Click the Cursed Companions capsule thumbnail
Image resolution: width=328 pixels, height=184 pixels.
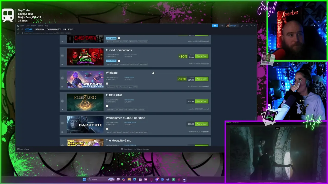(85, 57)
